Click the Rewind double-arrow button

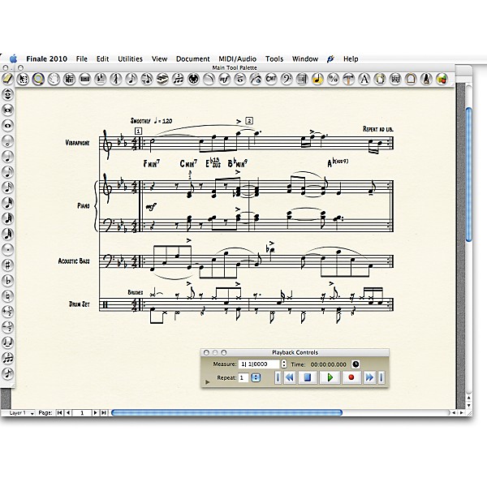point(290,377)
